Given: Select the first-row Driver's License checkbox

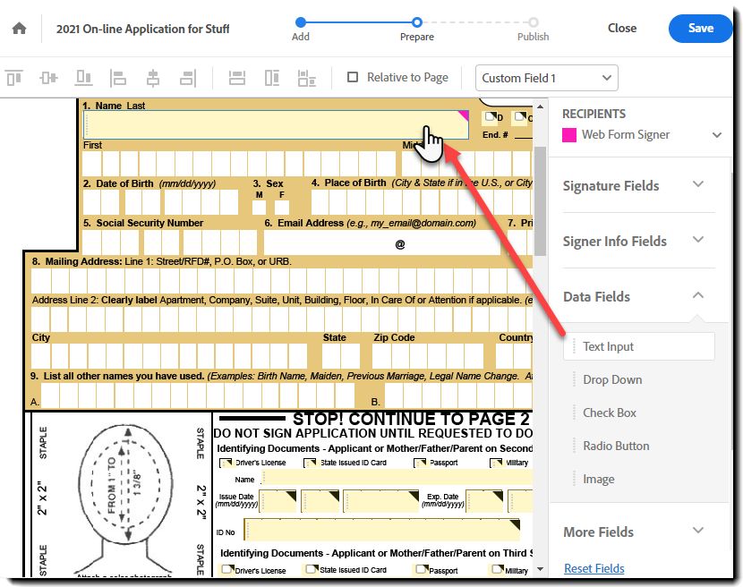Looking at the screenshot, I should coord(226,462).
